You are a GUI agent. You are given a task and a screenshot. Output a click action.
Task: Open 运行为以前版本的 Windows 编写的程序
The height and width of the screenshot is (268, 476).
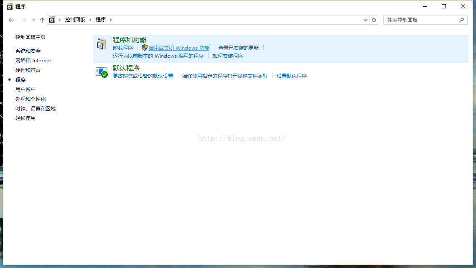(158, 56)
